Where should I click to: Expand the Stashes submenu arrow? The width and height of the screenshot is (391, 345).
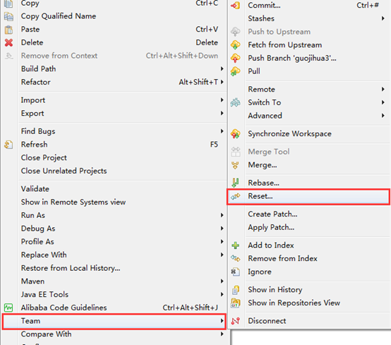[x=383, y=18]
